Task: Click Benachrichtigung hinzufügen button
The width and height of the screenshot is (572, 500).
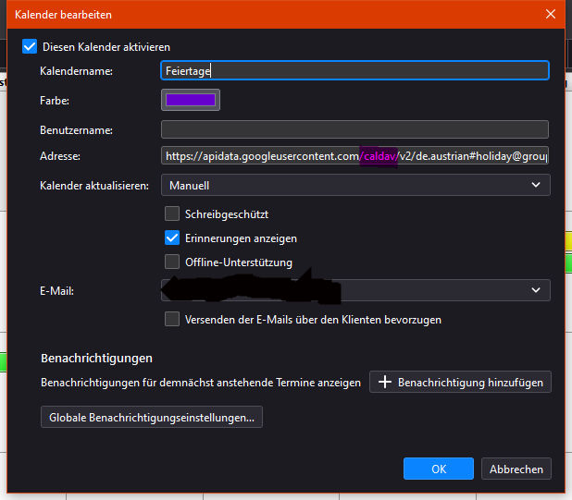Action: [460, 383]
